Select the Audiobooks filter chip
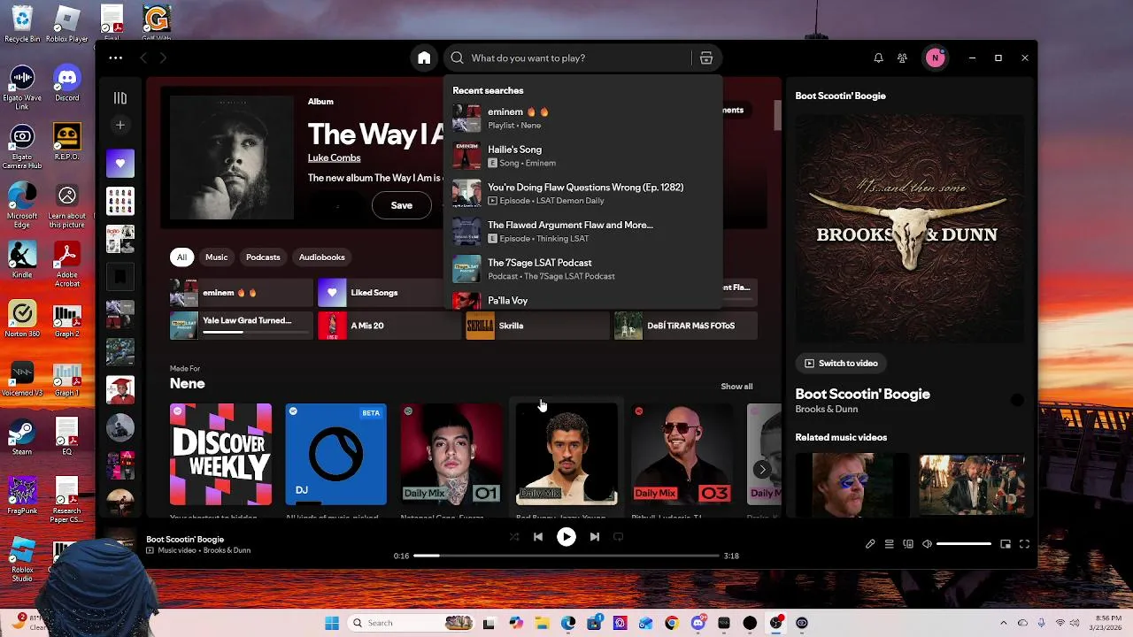The height and width of the screenshot is (637, 1133). [322, 257]
